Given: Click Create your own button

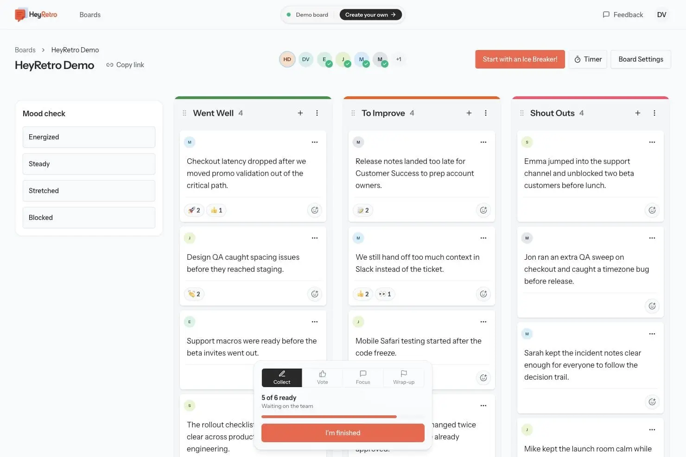Looking at the screenshot, I should coord(371,15).
